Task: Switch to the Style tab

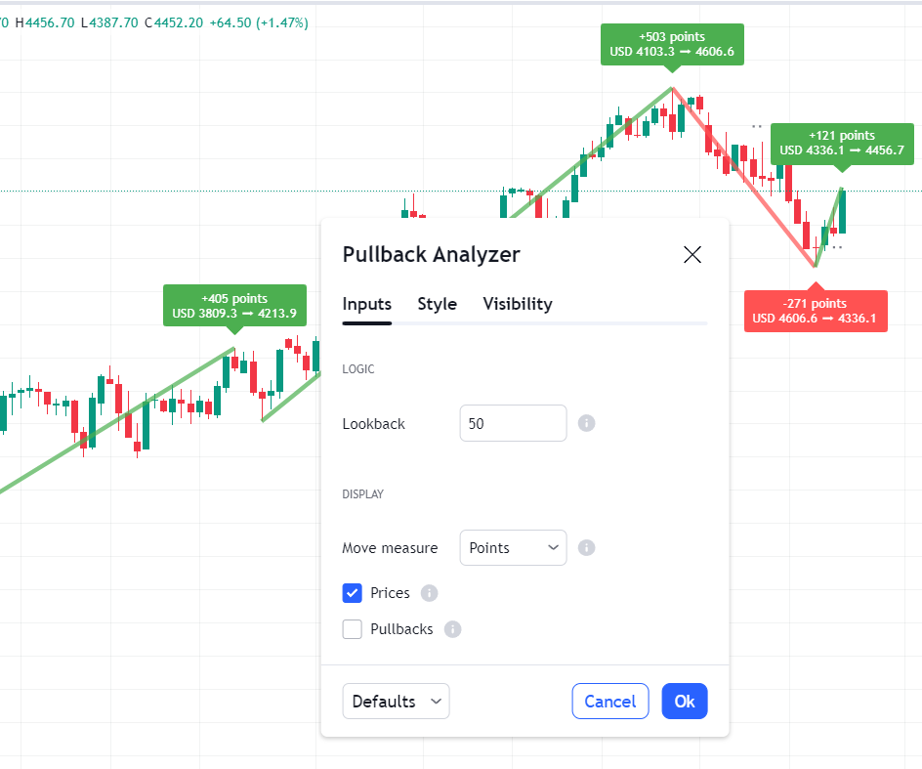Action: pos(437,304)
